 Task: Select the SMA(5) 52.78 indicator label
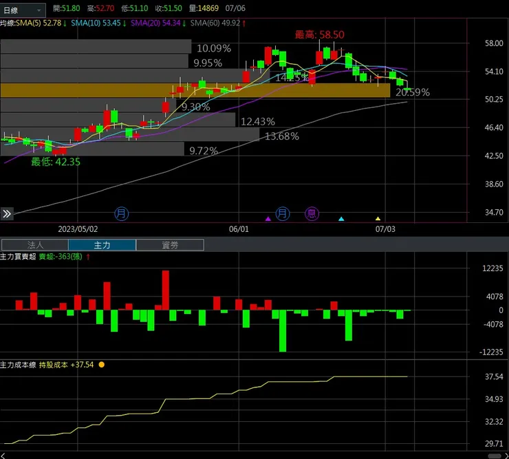(x=41, y=23)
